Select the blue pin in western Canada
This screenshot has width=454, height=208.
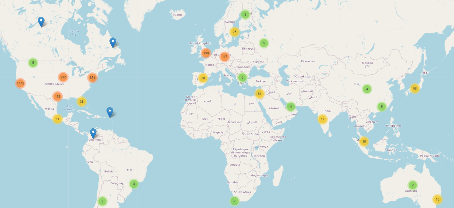pyautogui.click(x=41, y=22)
